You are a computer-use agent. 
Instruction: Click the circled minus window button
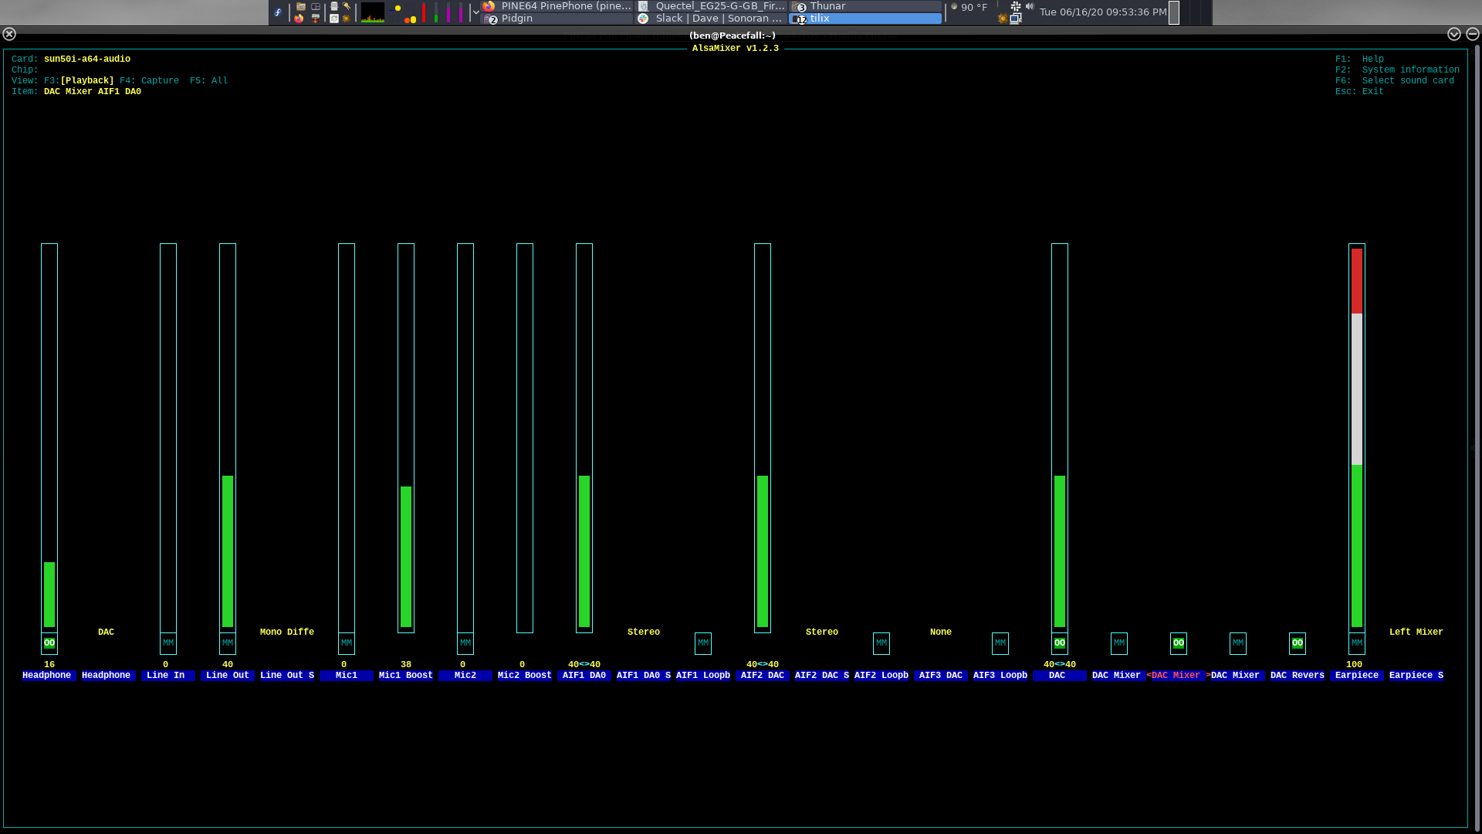pyautogui.click(x=1472, y=34)
